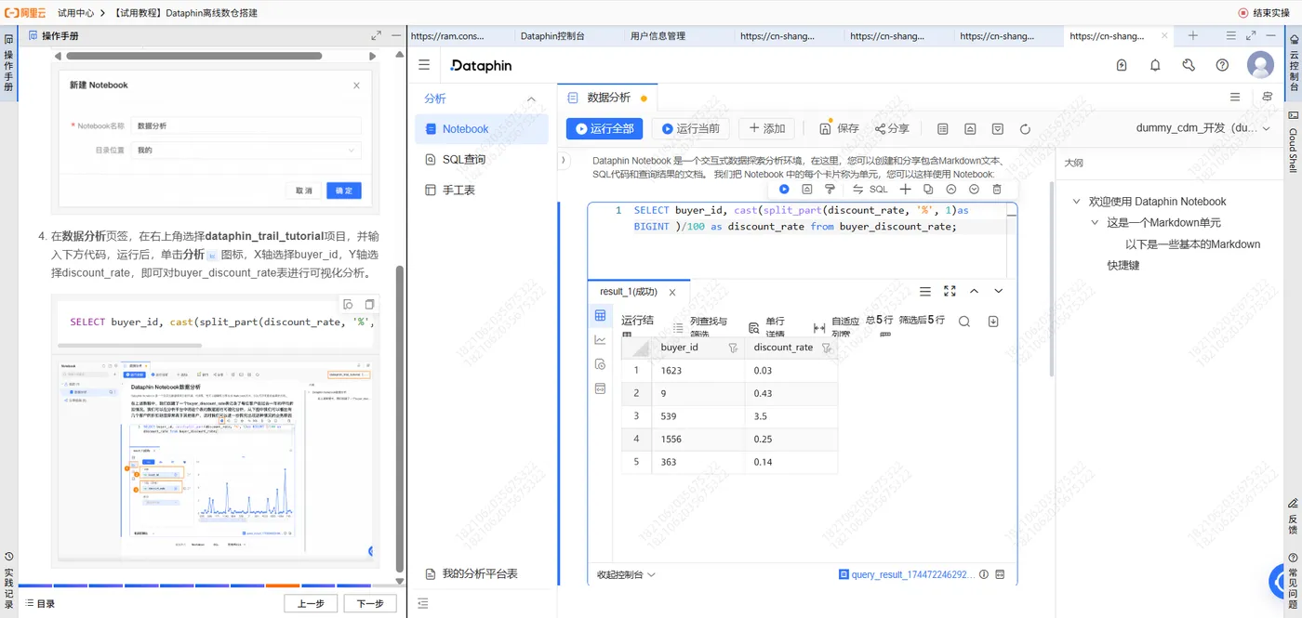This screenshot has width=1302, height=618.
Task: Switch to the 用户信息管理 browser tab
Action: coord(658,36)
